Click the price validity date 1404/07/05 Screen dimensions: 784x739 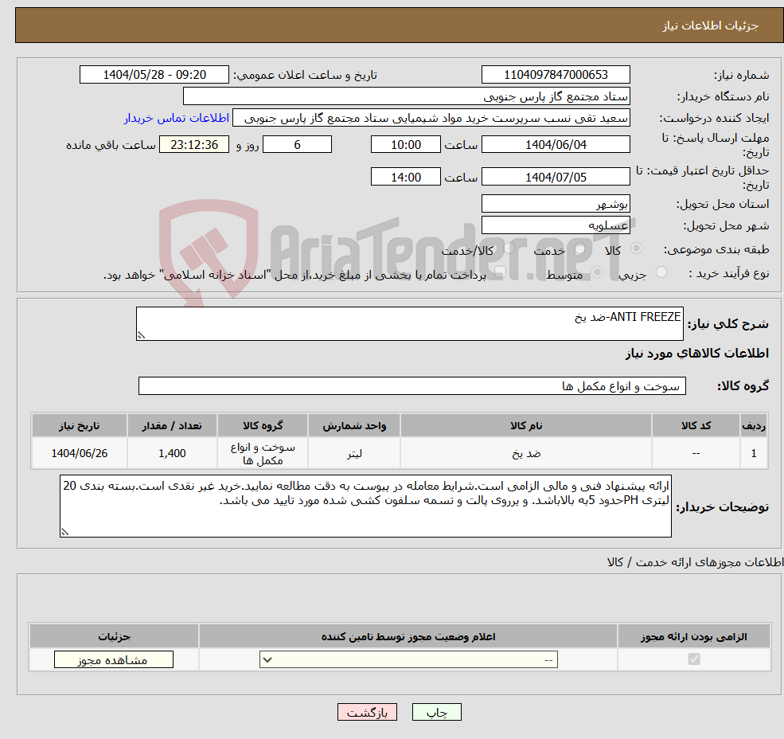tap(556, 177)
